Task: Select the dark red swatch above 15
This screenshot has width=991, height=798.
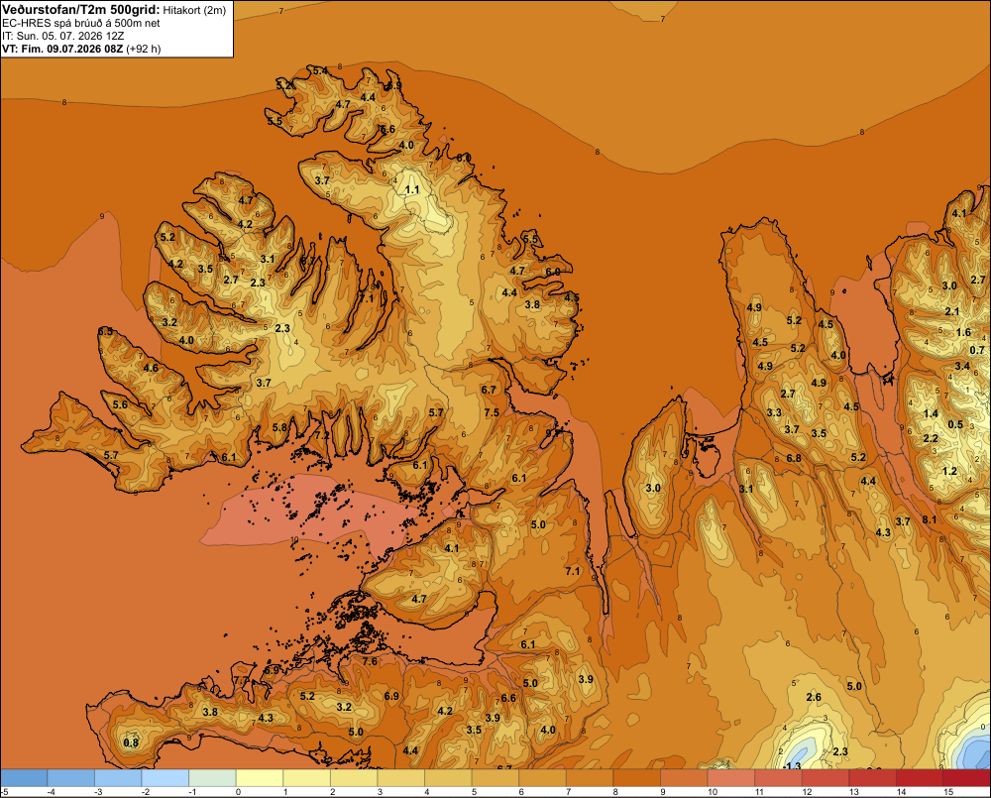Action: coord(967,778)
